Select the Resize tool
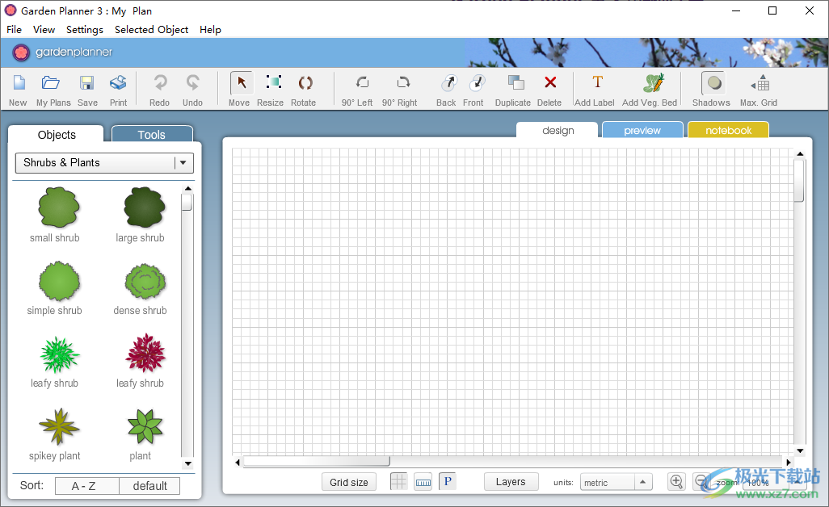Screen dimensions: 829x507 pyautogui.click(x=273, y=82)
